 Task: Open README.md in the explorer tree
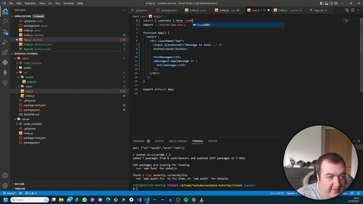click(31, 114)
